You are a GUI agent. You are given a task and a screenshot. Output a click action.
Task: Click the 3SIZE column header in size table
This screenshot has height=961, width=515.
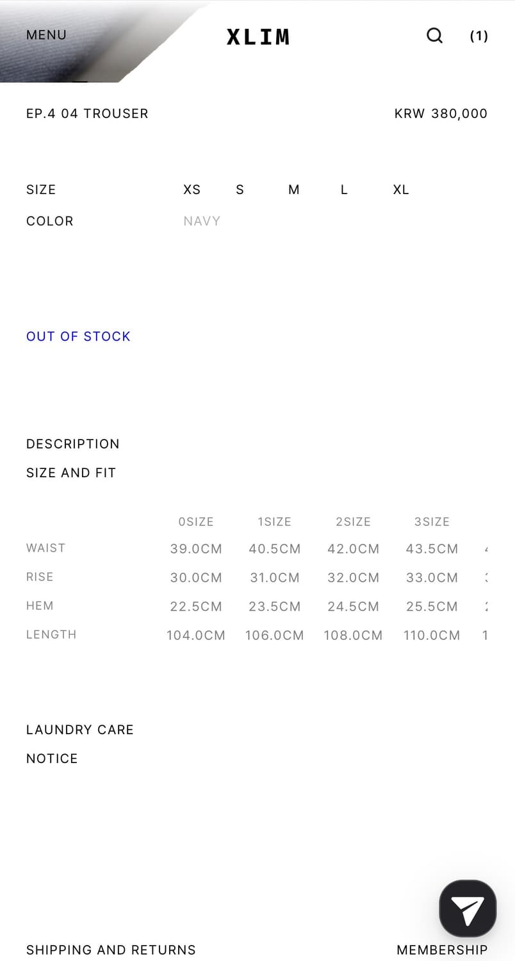pos(432,522)
